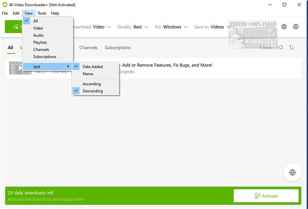
Task: Open the Download Video type dropdown
Action: pos(92,27)
